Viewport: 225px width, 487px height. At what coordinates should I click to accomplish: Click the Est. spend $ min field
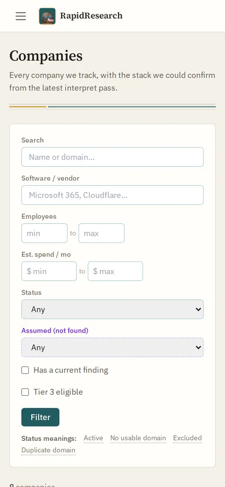click(49, 271)
